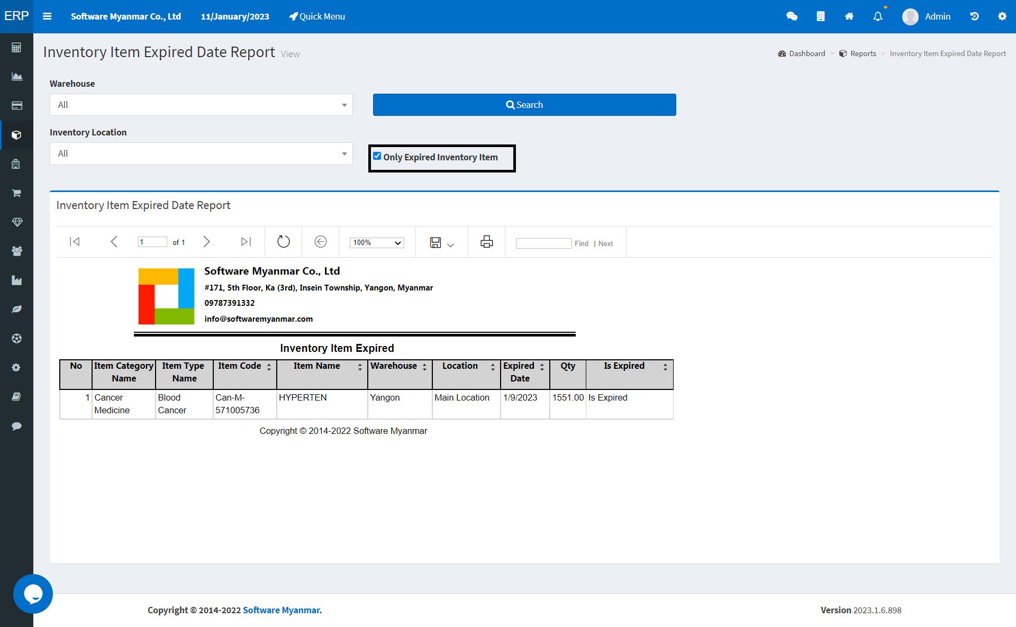The height and width of the screenshot is (627, 1016).
Task: Open settings gears icon in top bar
Action: coord(1002,16)
